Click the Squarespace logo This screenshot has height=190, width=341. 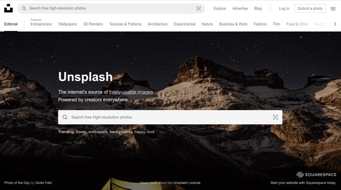(x=316, y=175)
